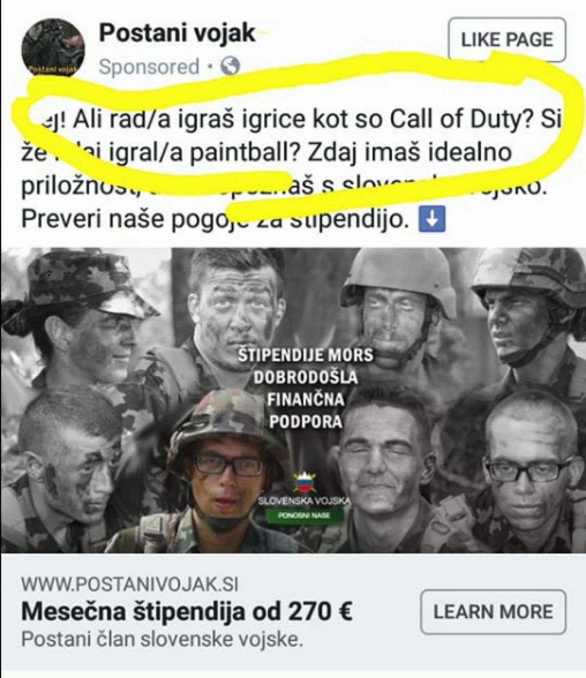The height and width of the screenshot is (678, 586).
Task: Click the green Ponosni nase badge
Action: (x=304, y=515)
